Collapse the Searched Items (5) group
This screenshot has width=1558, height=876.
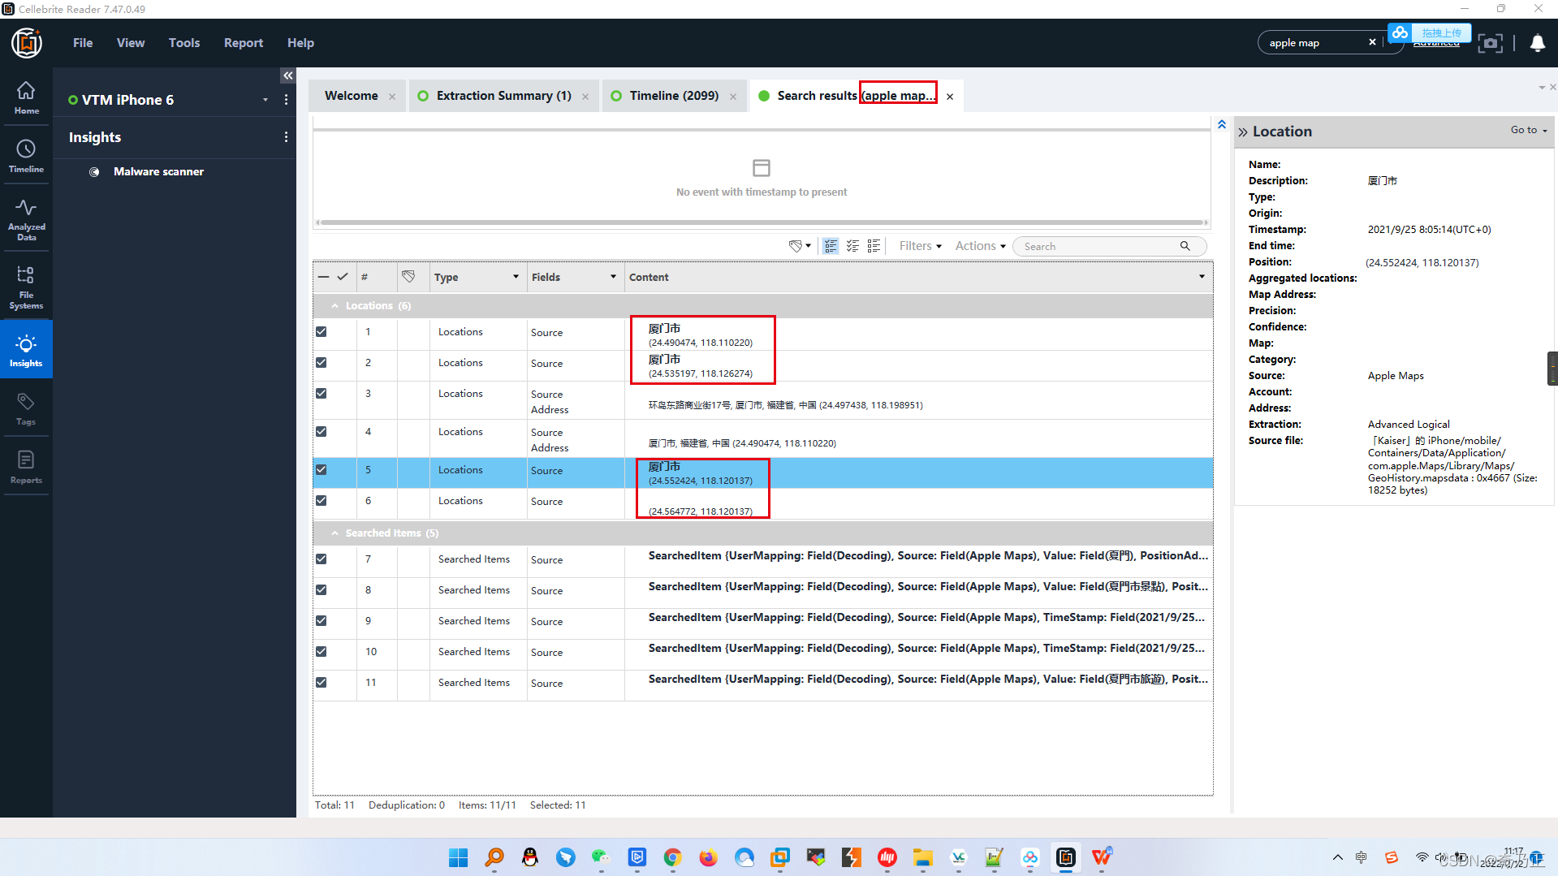(x=334, y=533)
